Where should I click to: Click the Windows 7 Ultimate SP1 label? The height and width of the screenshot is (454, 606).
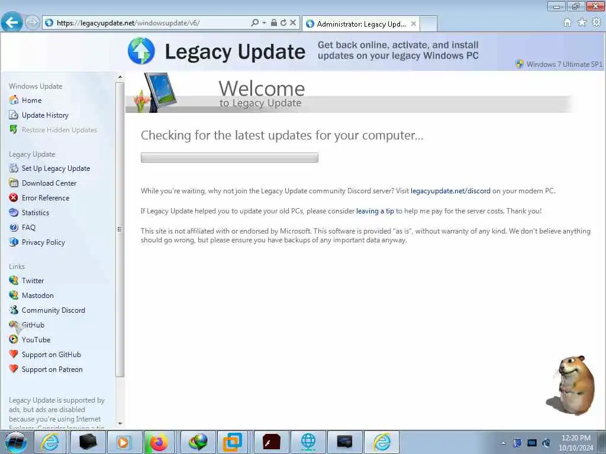click(x=564, y=64)
